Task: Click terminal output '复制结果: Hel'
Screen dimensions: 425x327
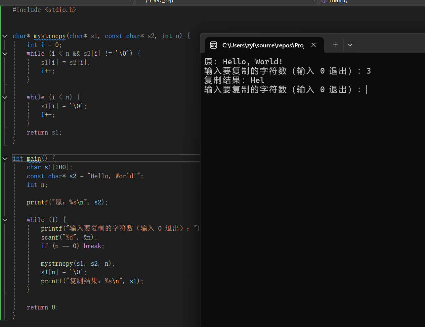Action: 234,80
